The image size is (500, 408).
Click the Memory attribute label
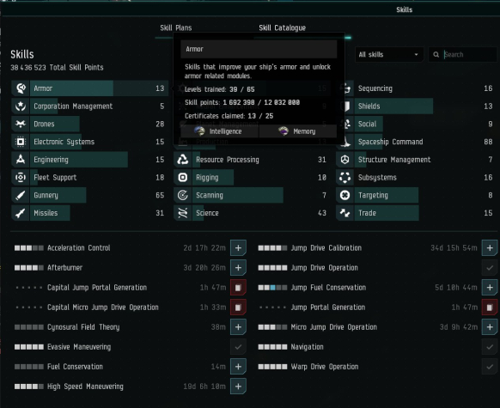(x=304, y=131)
